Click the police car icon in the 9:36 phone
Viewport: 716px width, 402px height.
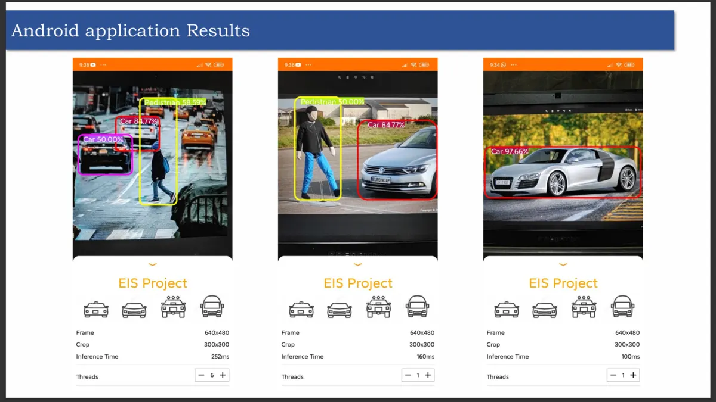(x=379, y=306)
